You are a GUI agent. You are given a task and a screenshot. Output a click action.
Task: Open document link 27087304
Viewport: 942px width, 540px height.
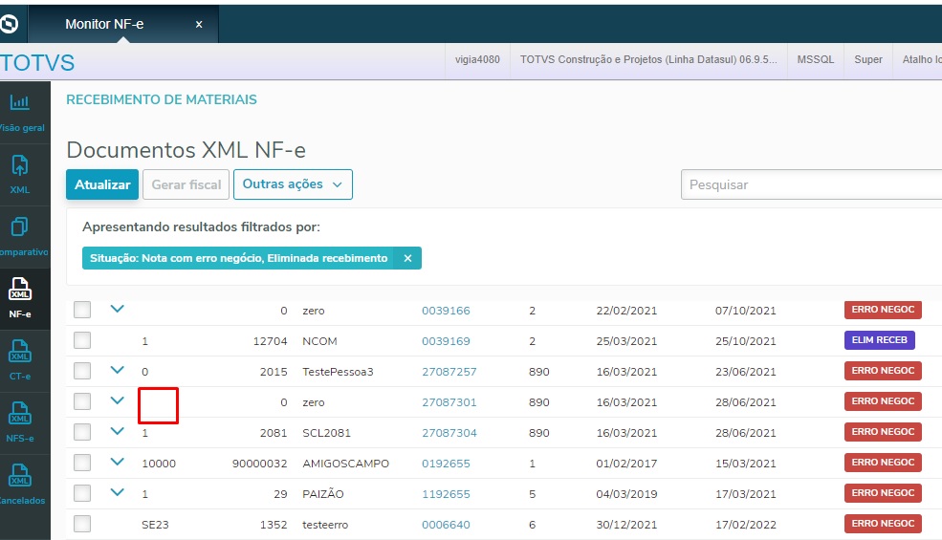[449, 433]
